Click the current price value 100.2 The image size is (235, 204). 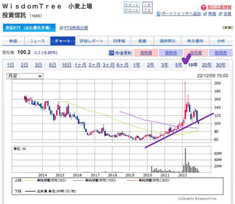tap(24, 52)
